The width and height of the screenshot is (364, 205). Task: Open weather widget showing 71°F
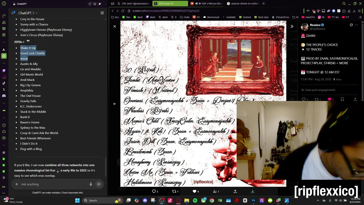click(13, 200)
